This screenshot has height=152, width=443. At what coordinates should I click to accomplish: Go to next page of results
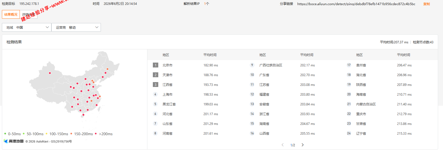303,145
